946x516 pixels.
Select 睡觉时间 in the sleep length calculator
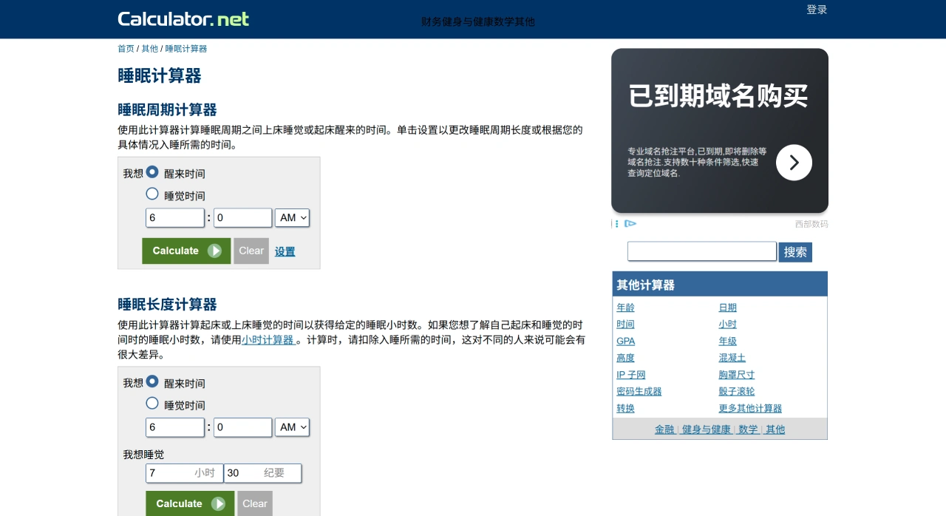(x=152, y=403)
